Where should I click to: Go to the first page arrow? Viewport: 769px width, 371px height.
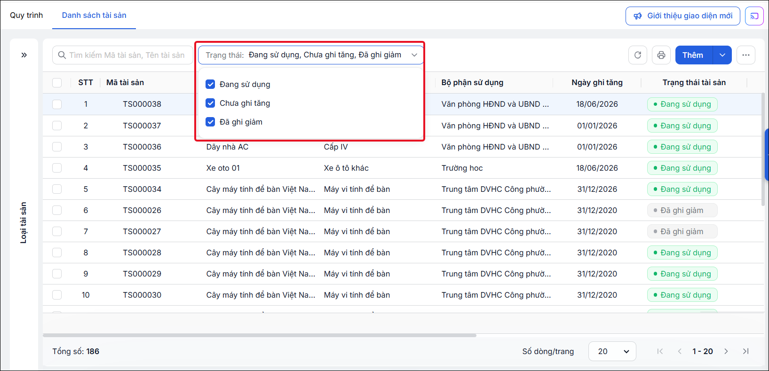point(660,351)
